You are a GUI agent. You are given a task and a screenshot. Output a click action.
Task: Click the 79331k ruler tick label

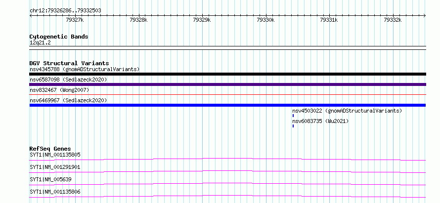pos(329,20)
